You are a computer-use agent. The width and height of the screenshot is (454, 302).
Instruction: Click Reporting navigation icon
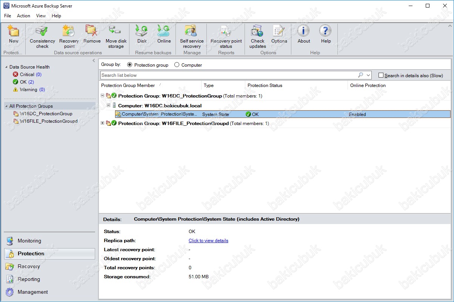(x=10, y=279)
